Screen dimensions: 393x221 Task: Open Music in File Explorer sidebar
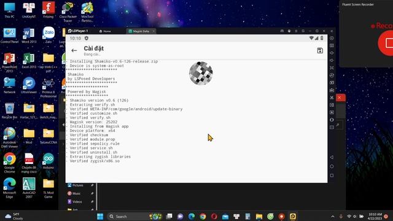point(76,193)
